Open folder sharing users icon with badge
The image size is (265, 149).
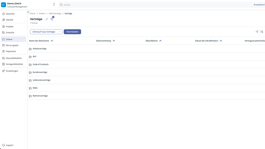52,19
